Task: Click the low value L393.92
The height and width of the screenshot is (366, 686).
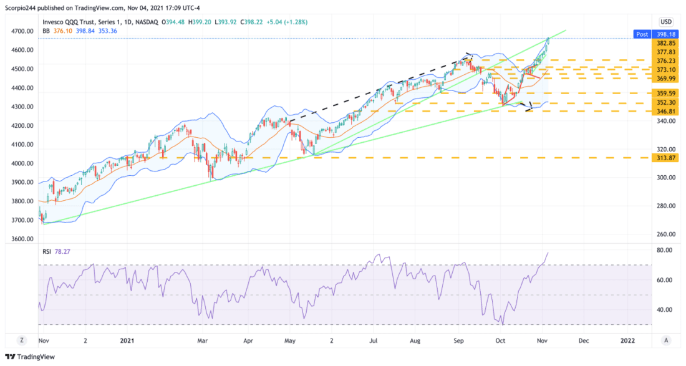Action: [x=226, y=22]
